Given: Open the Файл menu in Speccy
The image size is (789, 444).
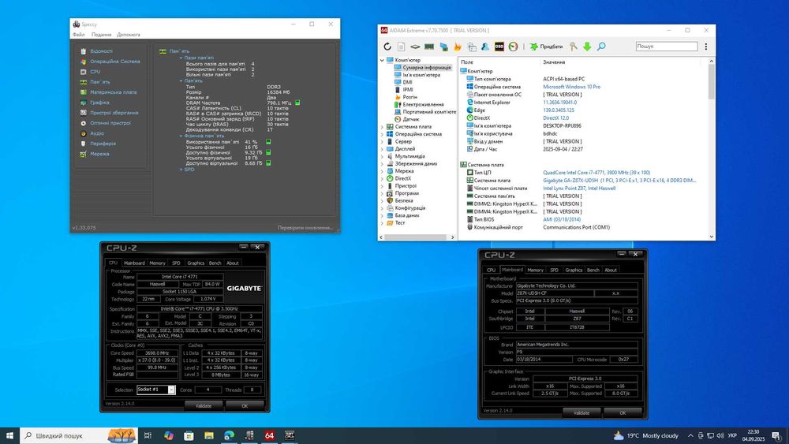Looking at the screenshot, I should [78, 35].
